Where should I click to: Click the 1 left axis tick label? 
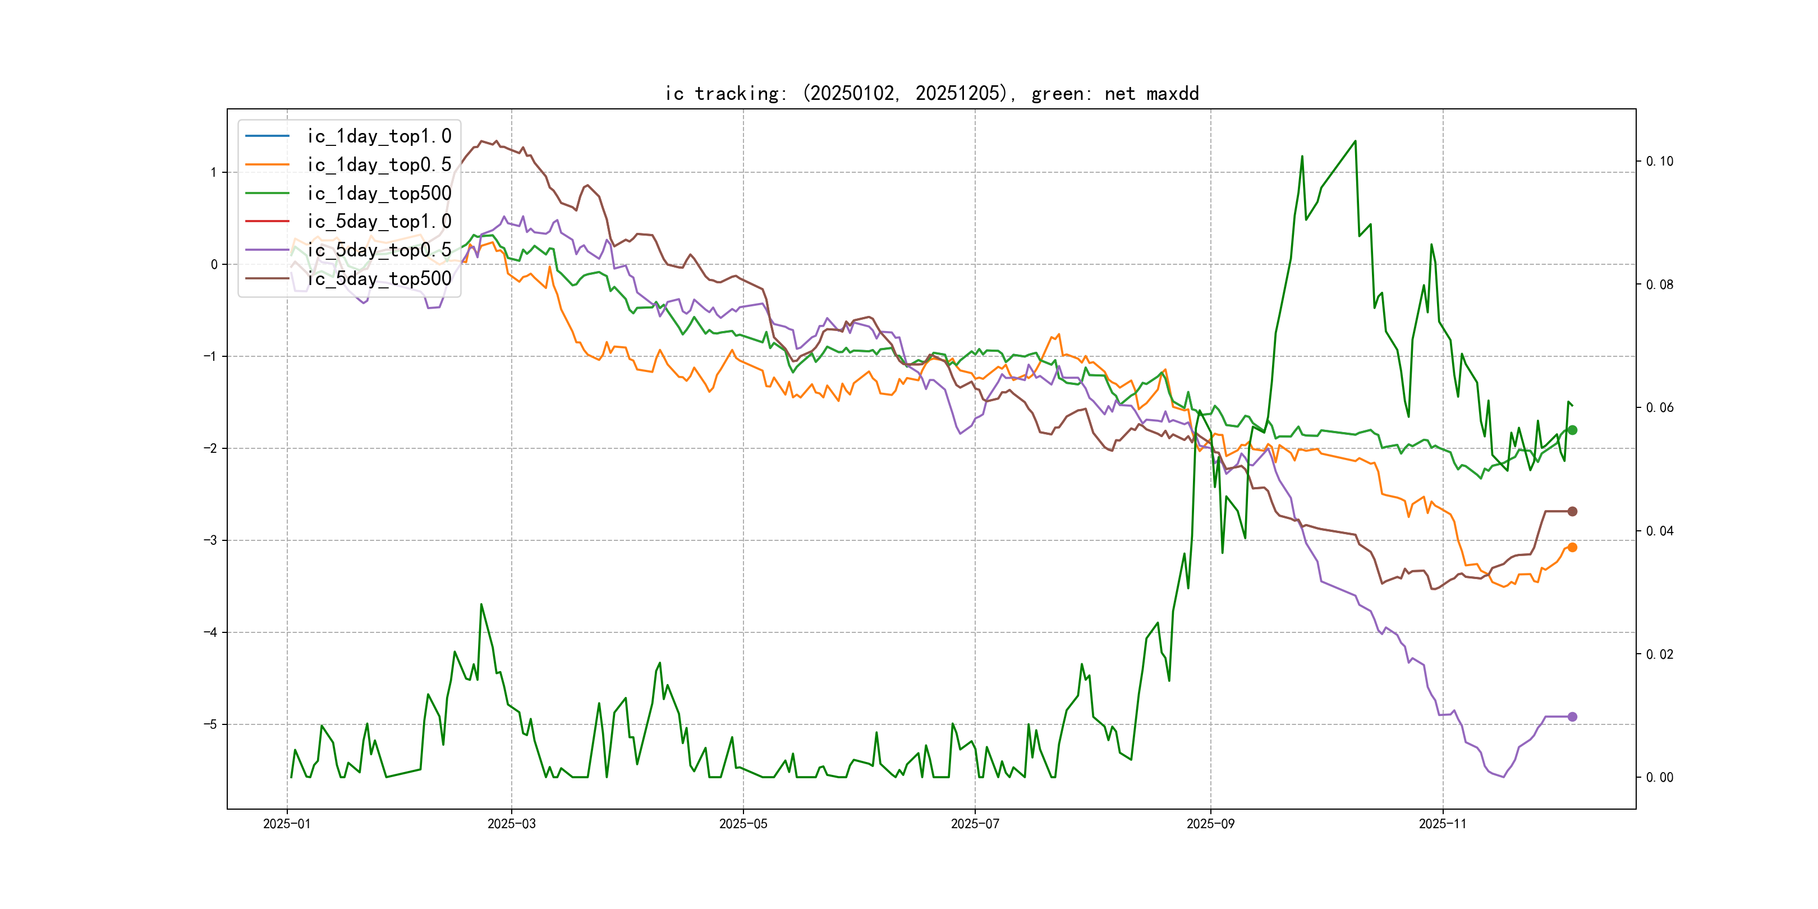(213, 172)
